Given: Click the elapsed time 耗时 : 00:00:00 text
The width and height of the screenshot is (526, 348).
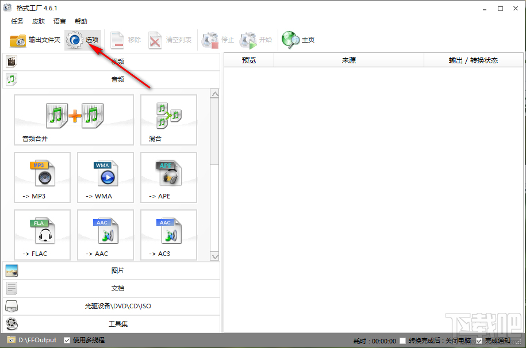Looking at the screenshot, I should tap(375, 341).
